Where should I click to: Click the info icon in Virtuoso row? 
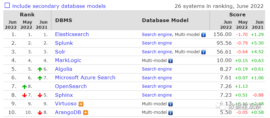[x=171, y=104]
